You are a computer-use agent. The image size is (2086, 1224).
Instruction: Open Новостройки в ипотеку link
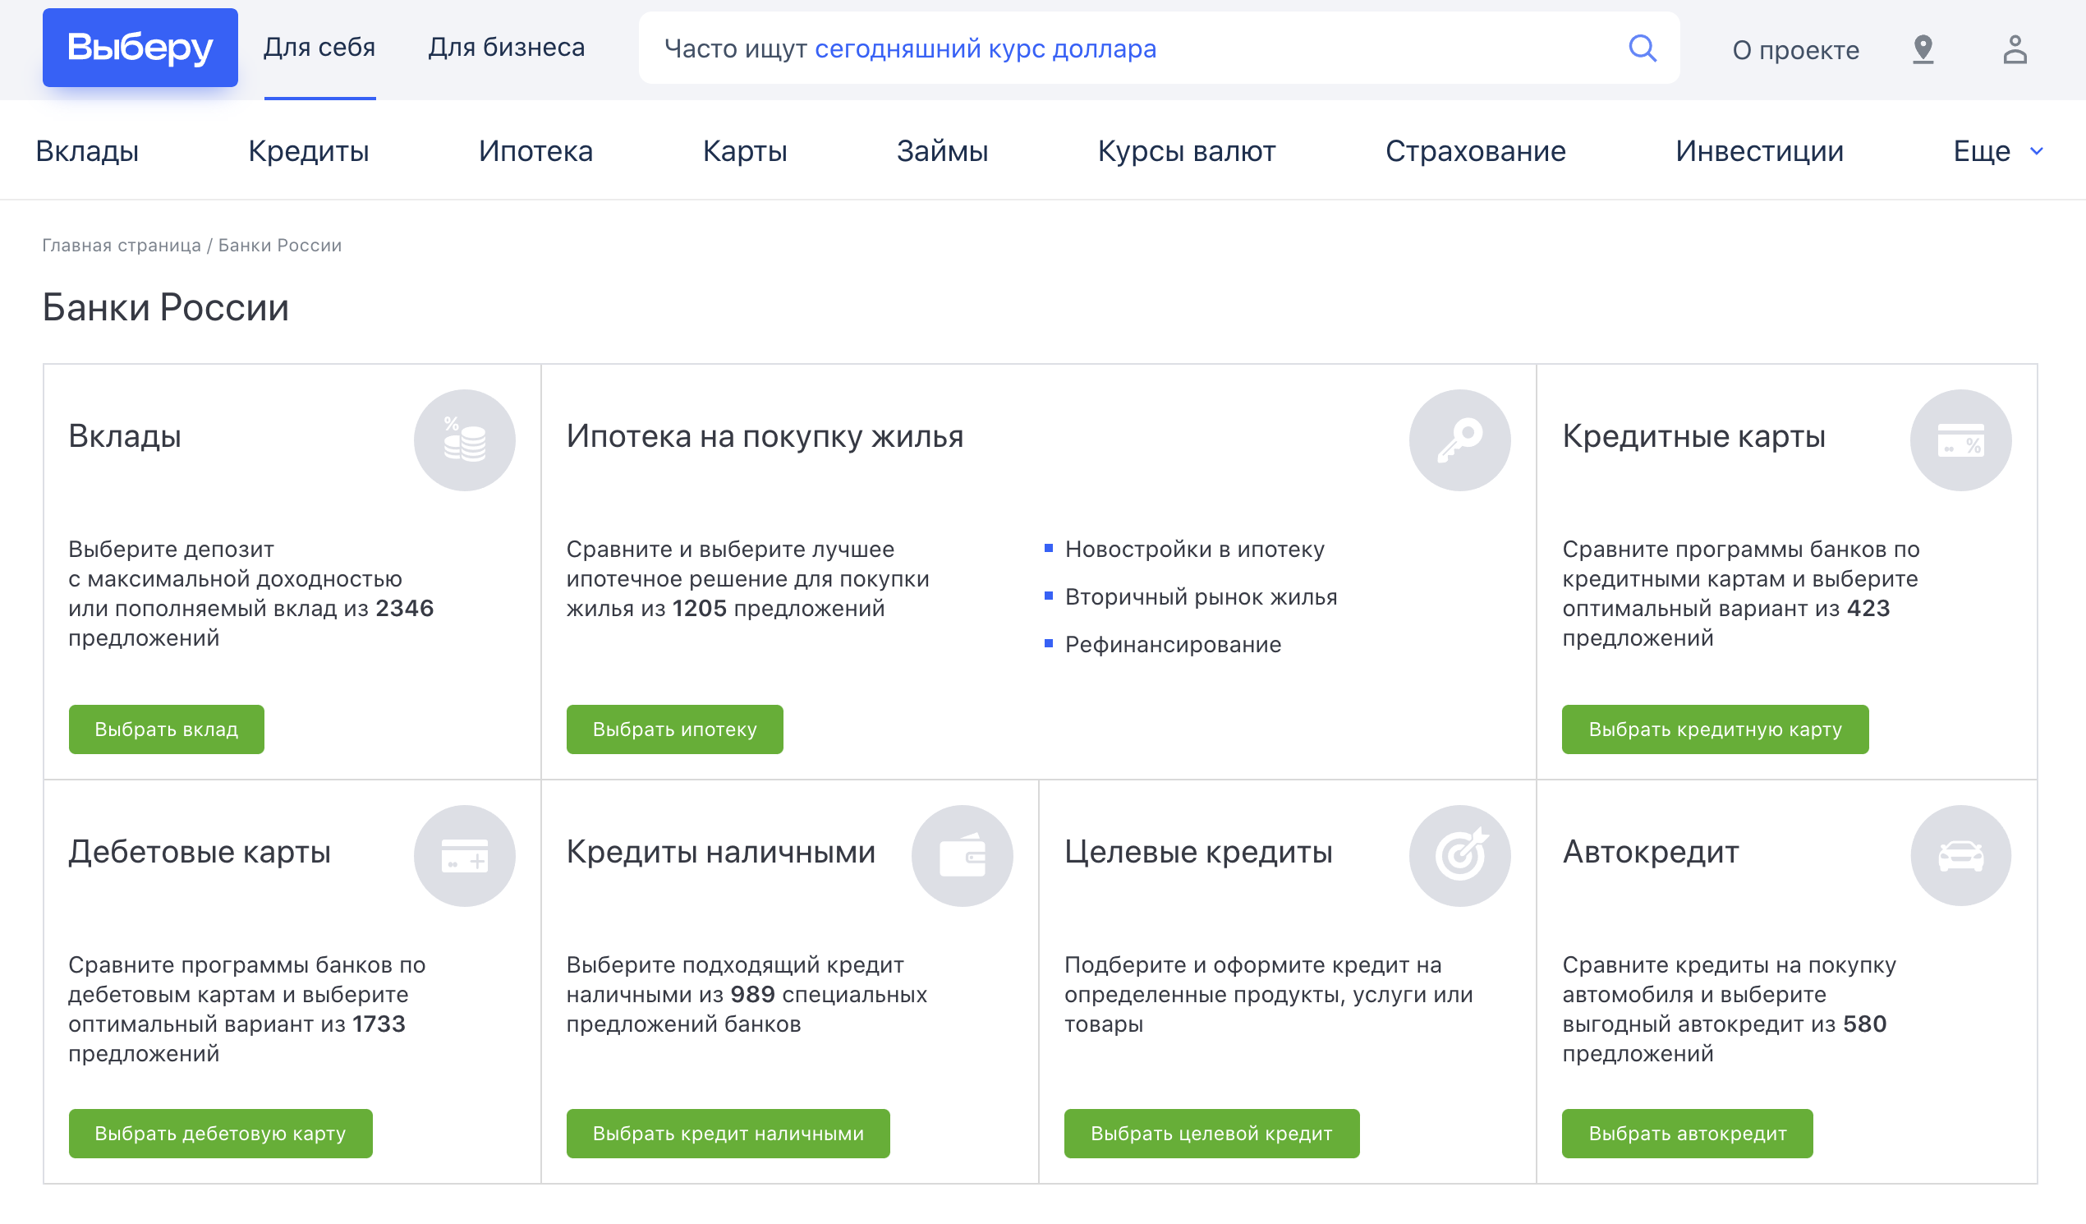(x=1193, y=549)
